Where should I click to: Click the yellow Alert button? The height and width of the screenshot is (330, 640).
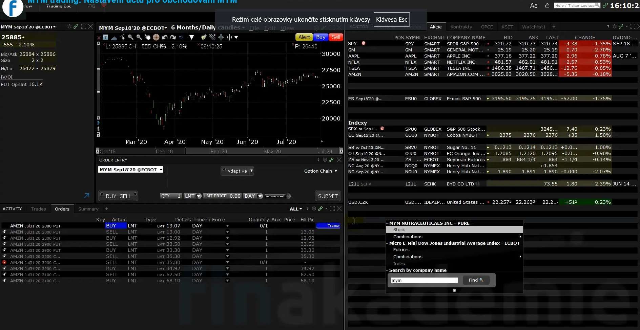pos(304,37)
